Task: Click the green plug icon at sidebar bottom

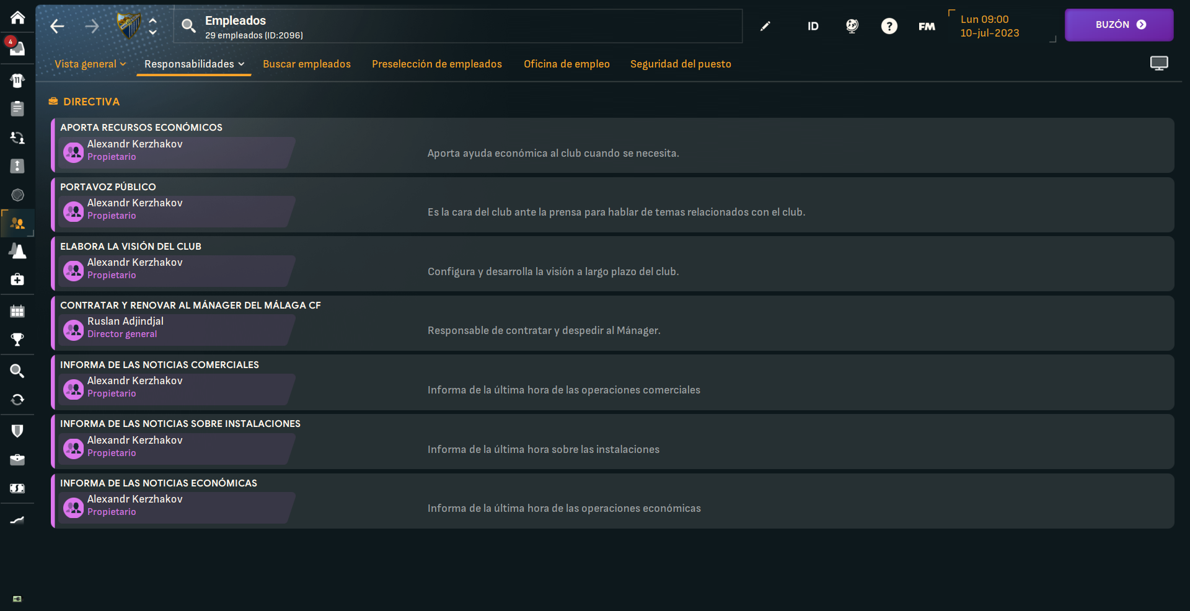Action: point(17,599)
